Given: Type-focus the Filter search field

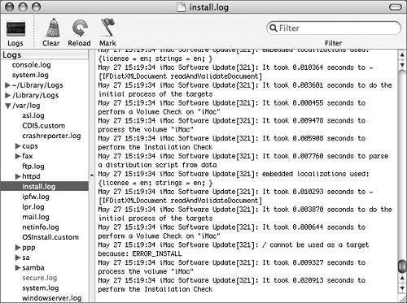Looking at the screenshot, I should coord(334,28).
